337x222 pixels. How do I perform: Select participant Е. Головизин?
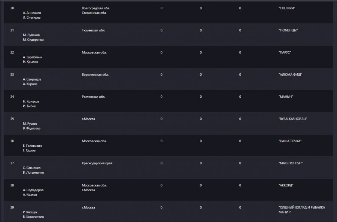click(32, 146)
